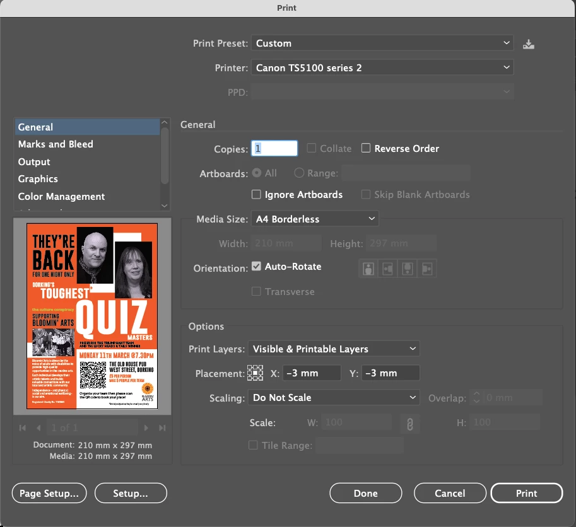Open the PPD dropdown
576x527 pixels.
pyautogui.click(x=382, y=92)
